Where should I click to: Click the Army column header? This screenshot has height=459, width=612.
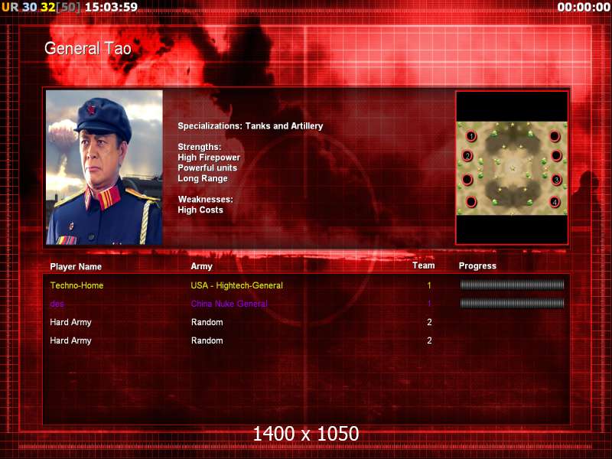[201, 266]
